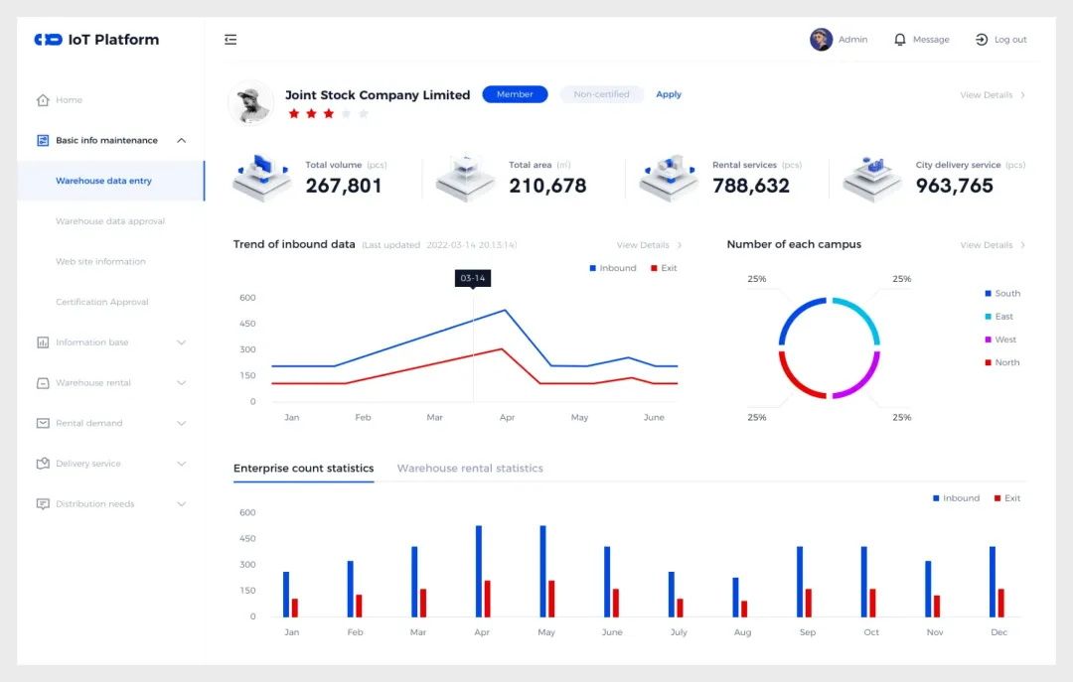Image resolution: width=1073 pixels, height=682 pixels.
Task: Open the Admin avatar profile
Action: [x=822, y=40]
